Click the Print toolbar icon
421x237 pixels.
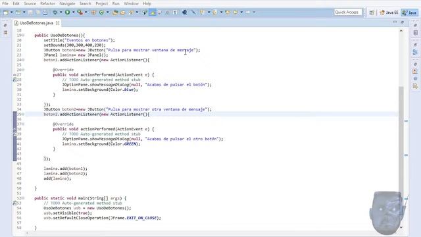pyautogui.click(x=45, y=13)
